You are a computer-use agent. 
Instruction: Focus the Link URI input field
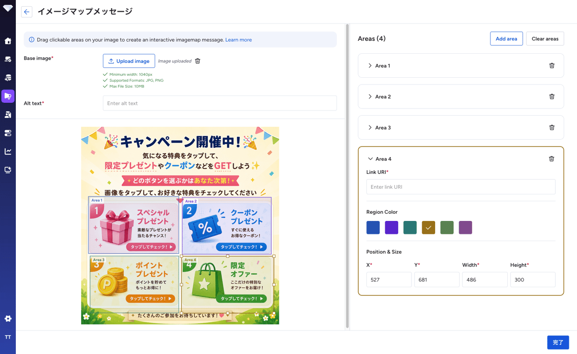[461, 187]
